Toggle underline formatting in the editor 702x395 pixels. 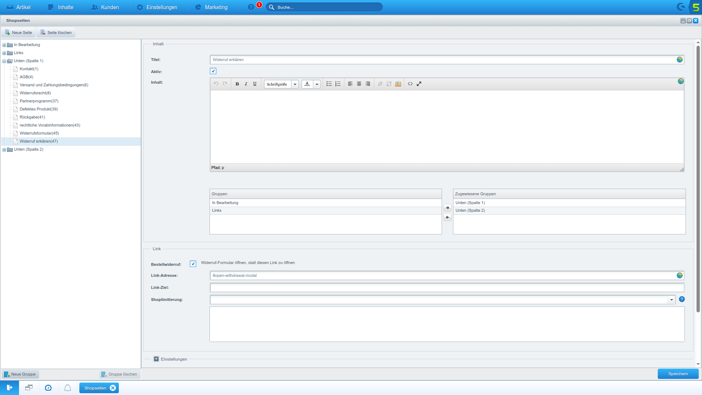click(x=255, y=84)
